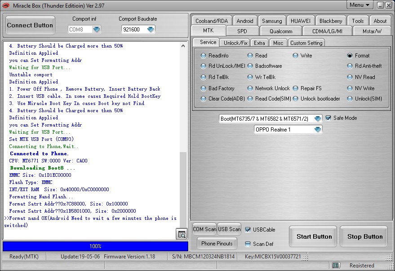Select NV Read option
The height and width of the screenshot is (271, 395).
coord(350,77)
